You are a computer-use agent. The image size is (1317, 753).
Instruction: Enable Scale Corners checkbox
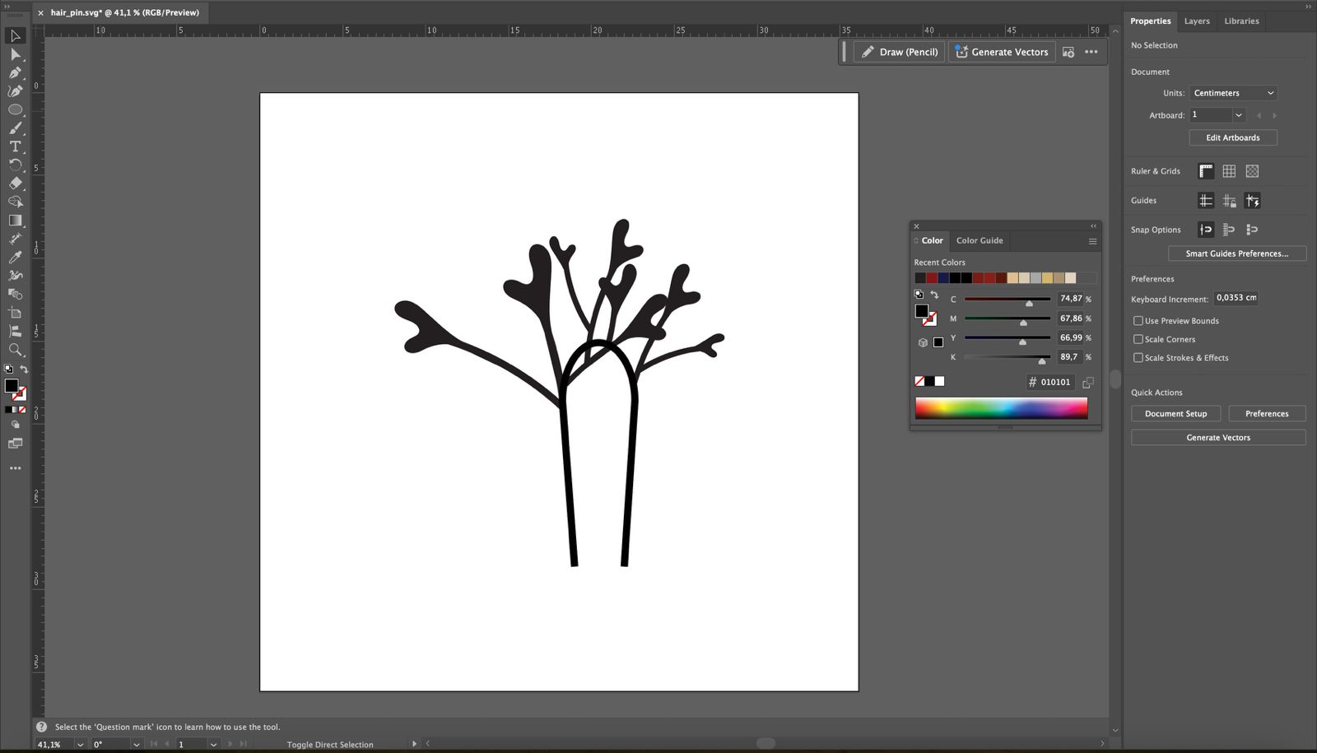[1138, 339]
